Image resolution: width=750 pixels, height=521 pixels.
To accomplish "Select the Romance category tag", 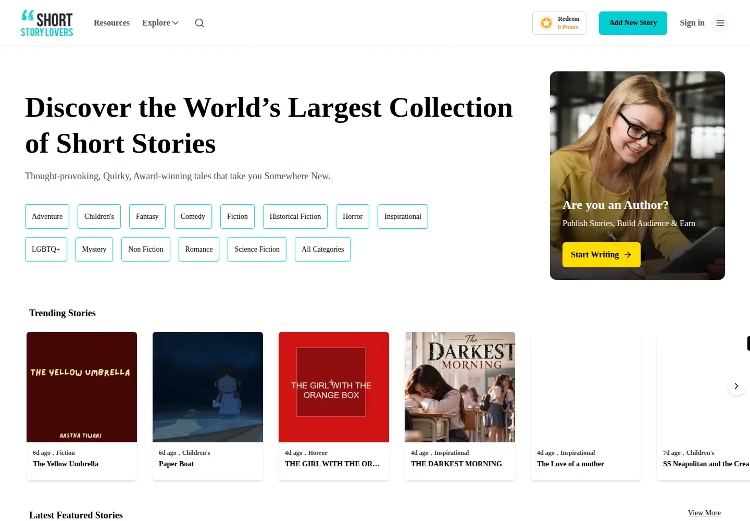I will pyautogui.click(x=199, y=249).
